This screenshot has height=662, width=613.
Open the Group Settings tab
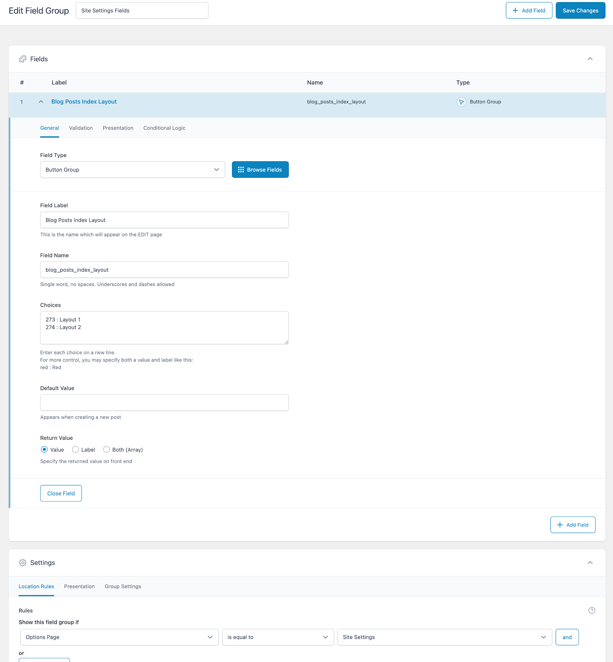click(123, 586)
